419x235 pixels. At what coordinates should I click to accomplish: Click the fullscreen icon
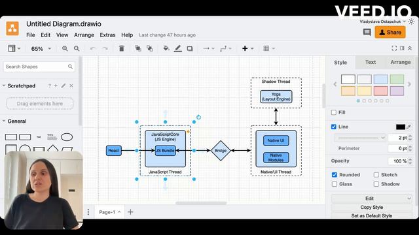[394, 48]
